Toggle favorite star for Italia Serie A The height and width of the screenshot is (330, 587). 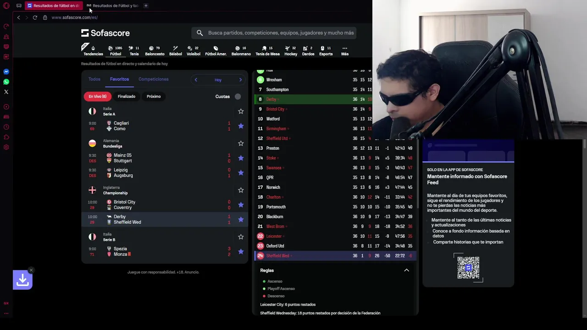241,111
